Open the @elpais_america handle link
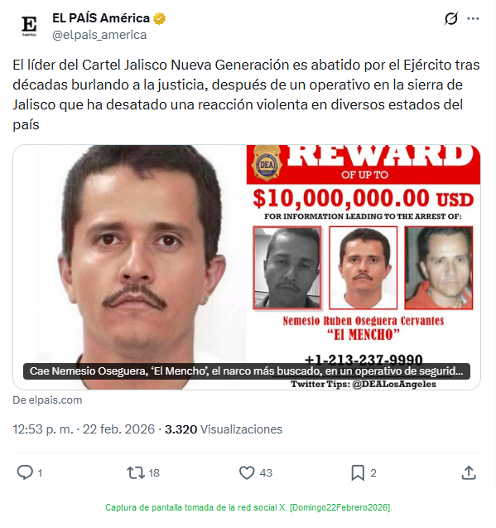Image resolution: width=496 pixels, height=528 pixels. coord(99,35)
